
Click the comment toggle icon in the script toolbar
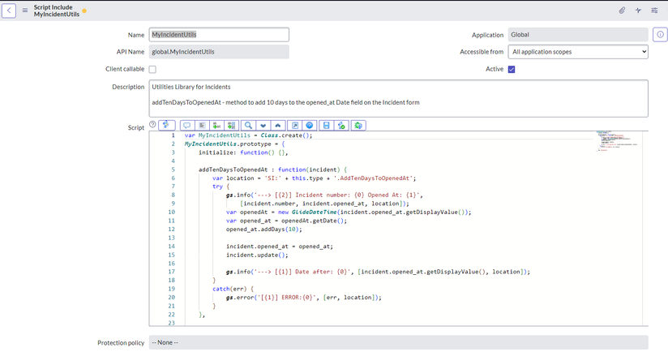point(186,125)
